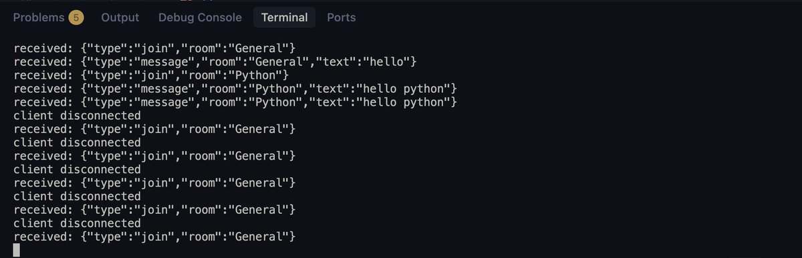This screenshot has height=258, width=802.
Task: Click the log line with text "hello"
Action: [x=215, y=61]
